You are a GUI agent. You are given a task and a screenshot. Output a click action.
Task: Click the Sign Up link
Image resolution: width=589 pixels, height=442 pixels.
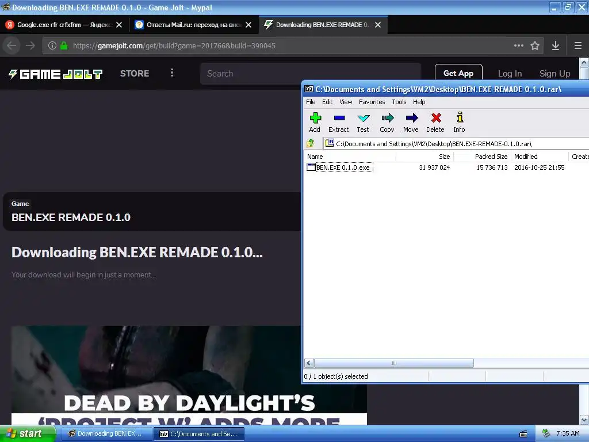[555, 74]
